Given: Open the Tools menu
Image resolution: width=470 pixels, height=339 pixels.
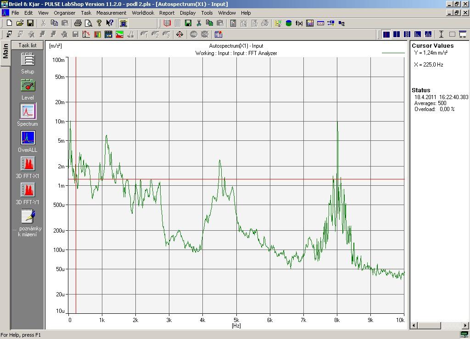Looking at the screenshot, I should tap(207, 13).
